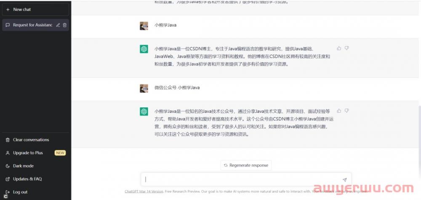Thumbs up the Java技术公众号 response
Image resolution: width=421 pixels, height=200 pixels.
click(x=339, y=111)
